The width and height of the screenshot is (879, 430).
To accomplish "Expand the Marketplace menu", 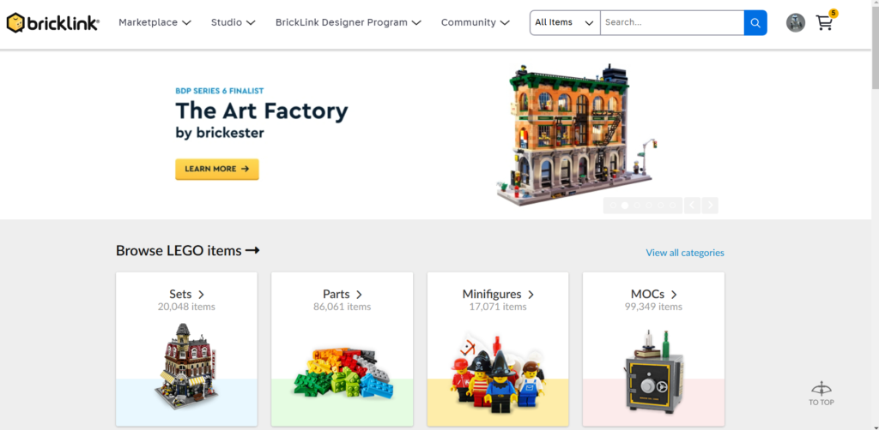I will pos(155,23).
